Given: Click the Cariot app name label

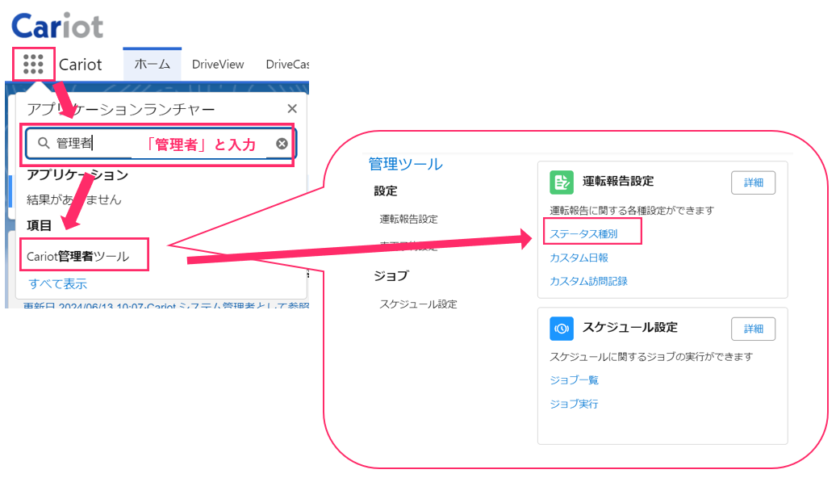Looking at the screenshot, I should pos(81,65).
